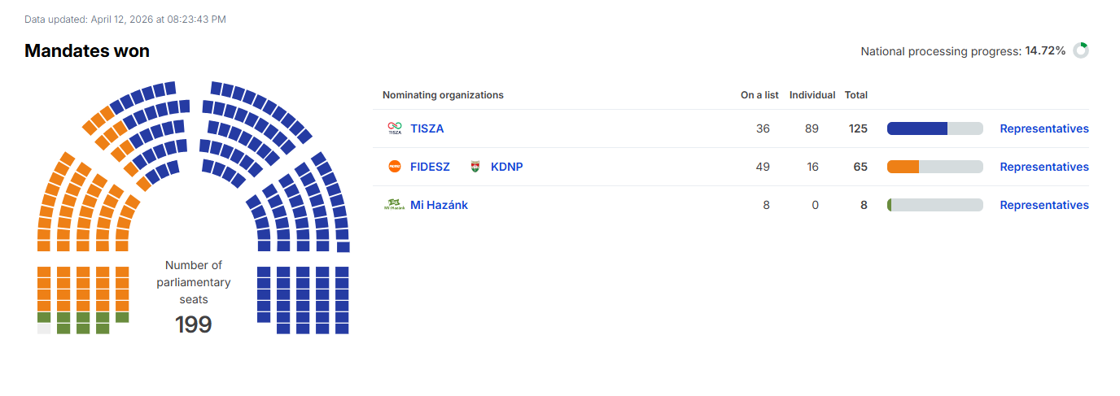Click the TISZA party logo icon
Screen dimensions: 1120x396
(x=395, y=128)
